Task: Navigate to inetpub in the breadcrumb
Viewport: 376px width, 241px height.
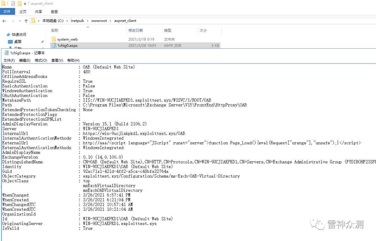Action: pos(77,21)
